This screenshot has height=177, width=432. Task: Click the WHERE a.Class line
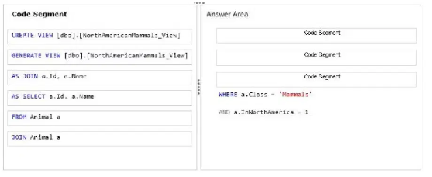265,95
